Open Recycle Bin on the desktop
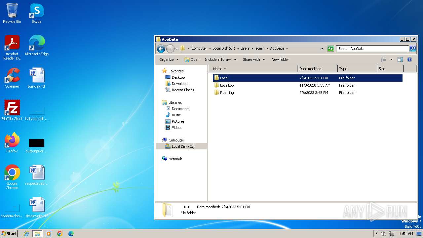 point(12,13)
